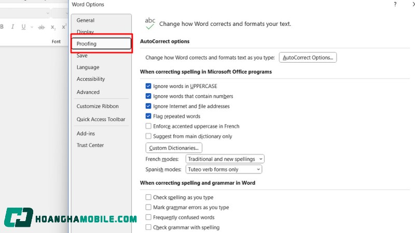Enable Mark grammar errors as you type
The image size is (415, 233).
148,208
